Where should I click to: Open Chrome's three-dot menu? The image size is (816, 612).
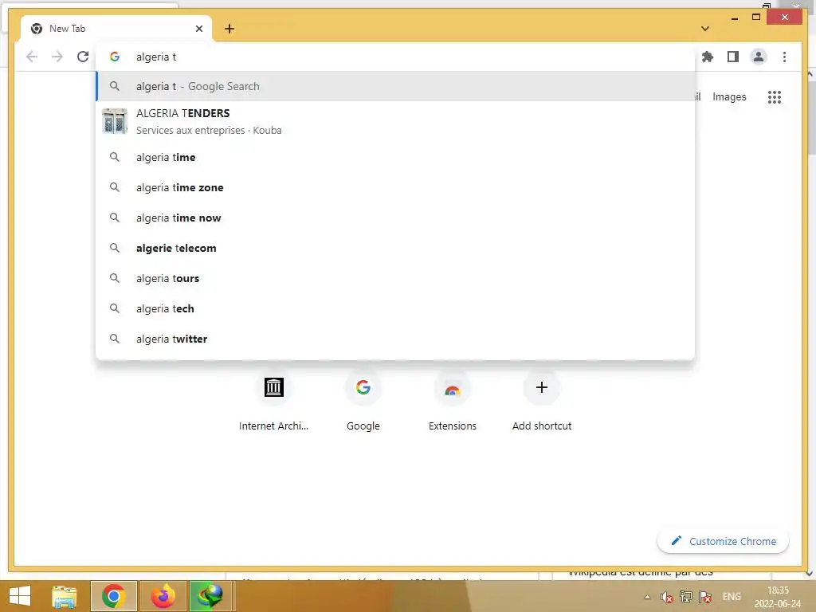(784, 57)
